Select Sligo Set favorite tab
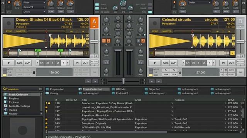Image resolution: width=247 pixels, height=138 pixels. coord(154,89)
